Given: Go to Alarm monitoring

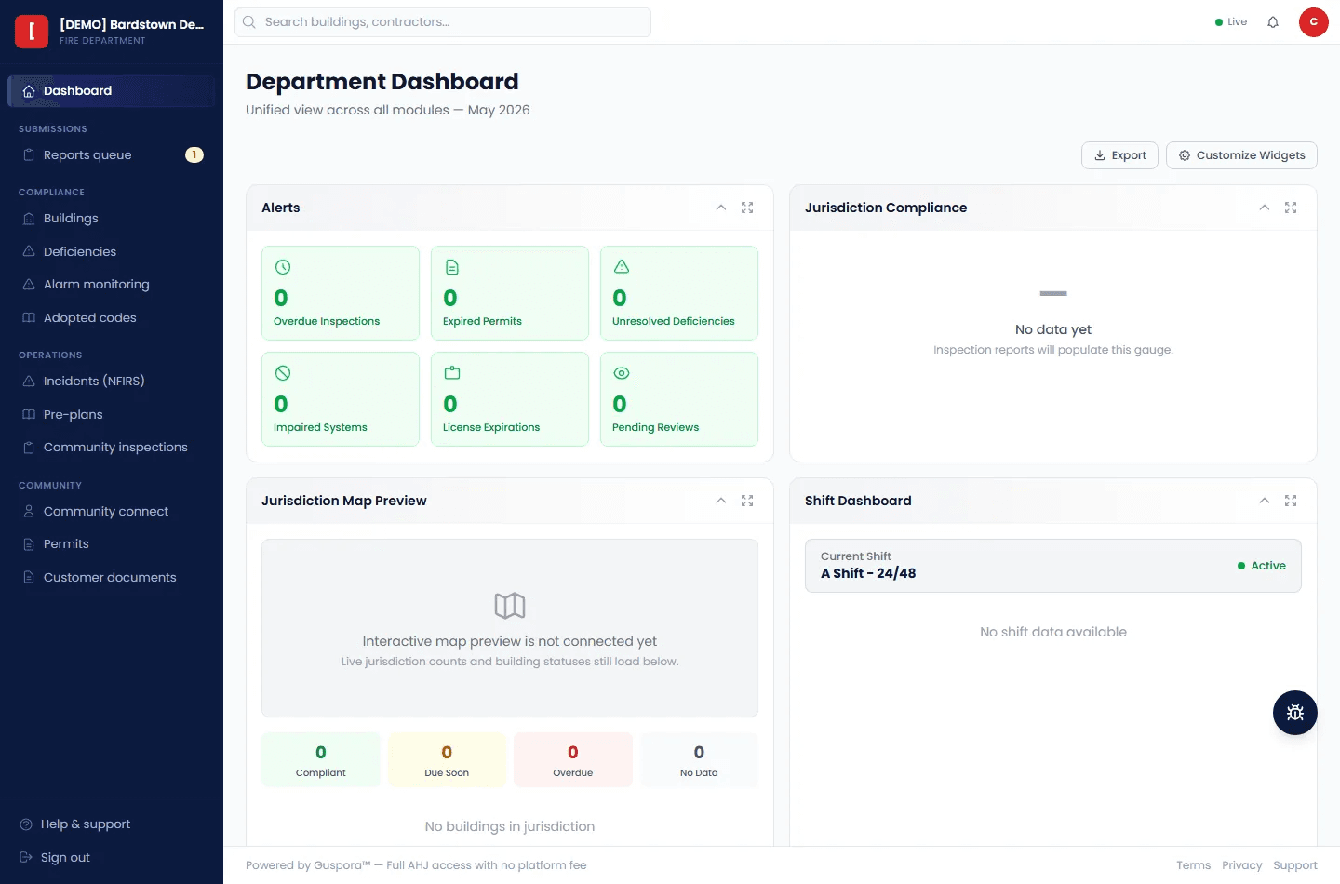Looking at the screenshot, I should point(111,285).
